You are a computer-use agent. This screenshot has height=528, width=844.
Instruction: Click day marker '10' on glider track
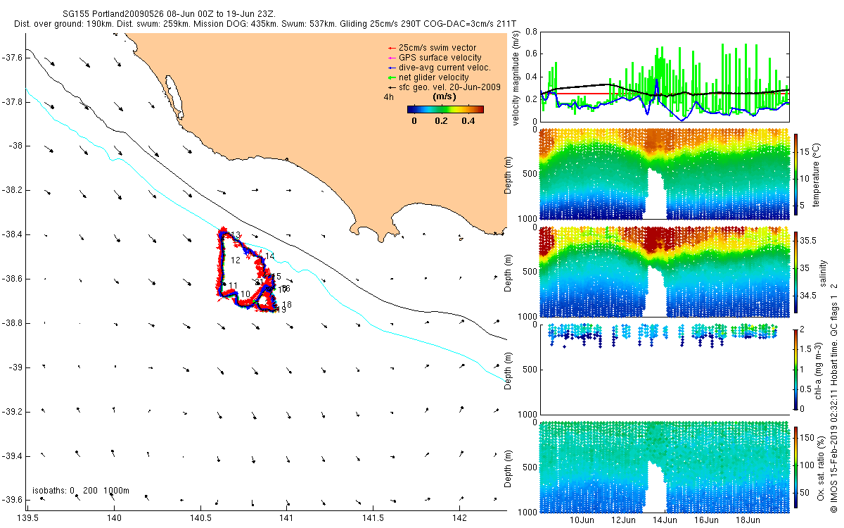[245, 294]
